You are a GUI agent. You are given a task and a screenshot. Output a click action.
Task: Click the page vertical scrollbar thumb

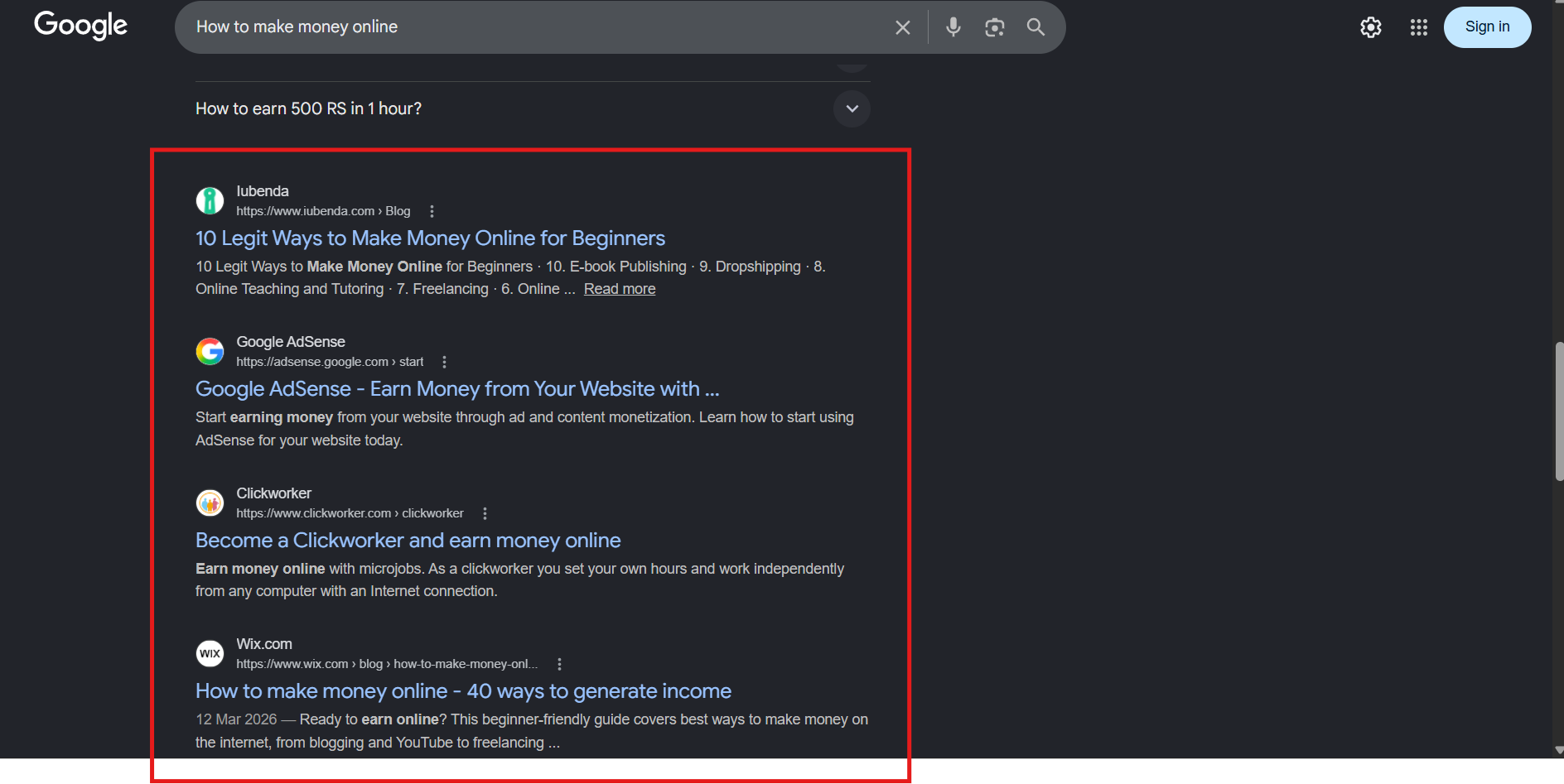click(x=1559, y=411)
